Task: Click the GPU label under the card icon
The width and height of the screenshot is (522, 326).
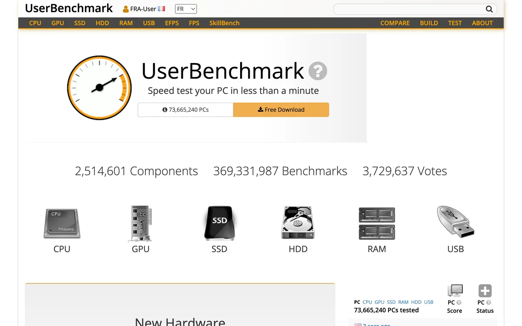Action: coord(141,249)
